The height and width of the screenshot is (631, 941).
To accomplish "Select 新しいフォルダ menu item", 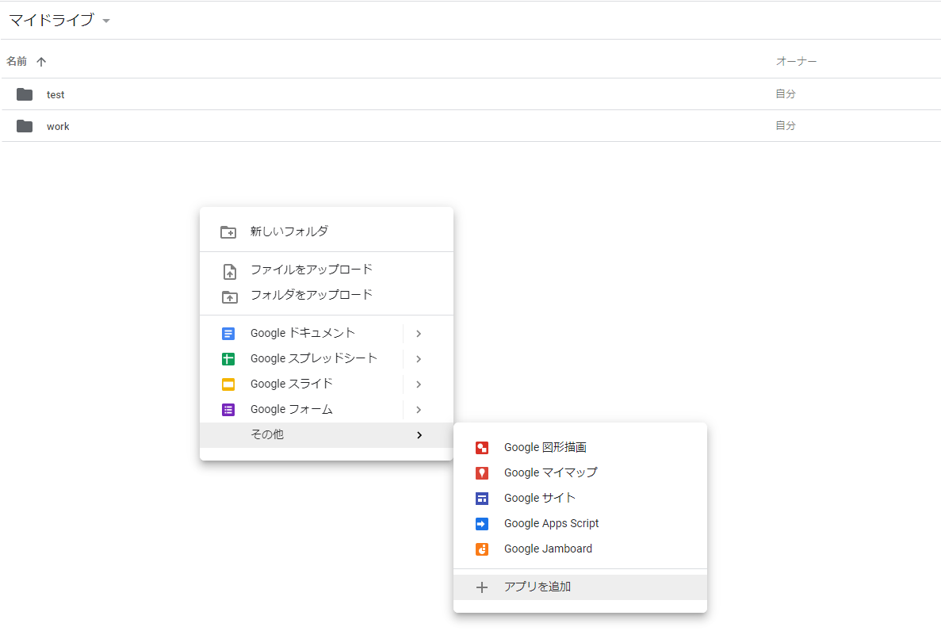I will click(327, 231).
